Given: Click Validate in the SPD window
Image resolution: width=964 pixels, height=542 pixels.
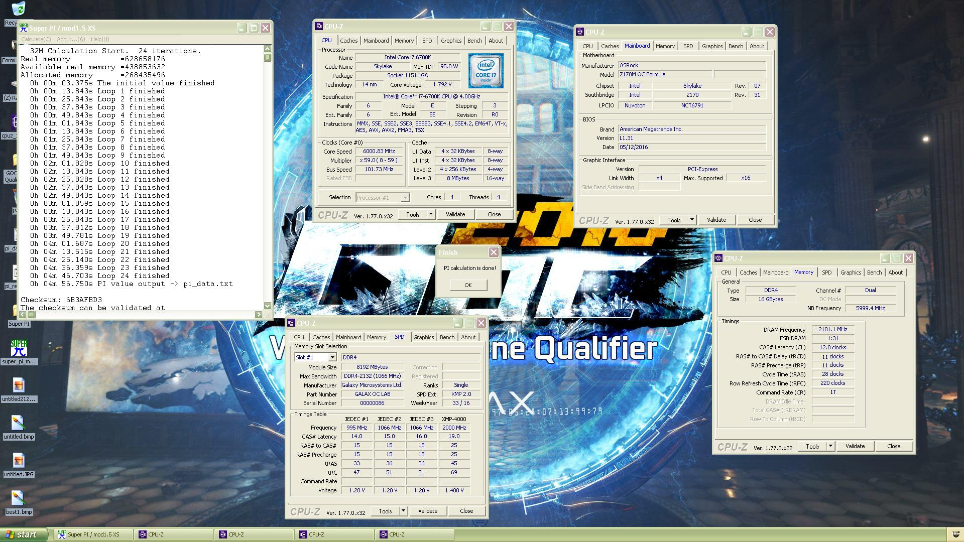Looking at the screenshot, I should [x=428, y=511].
